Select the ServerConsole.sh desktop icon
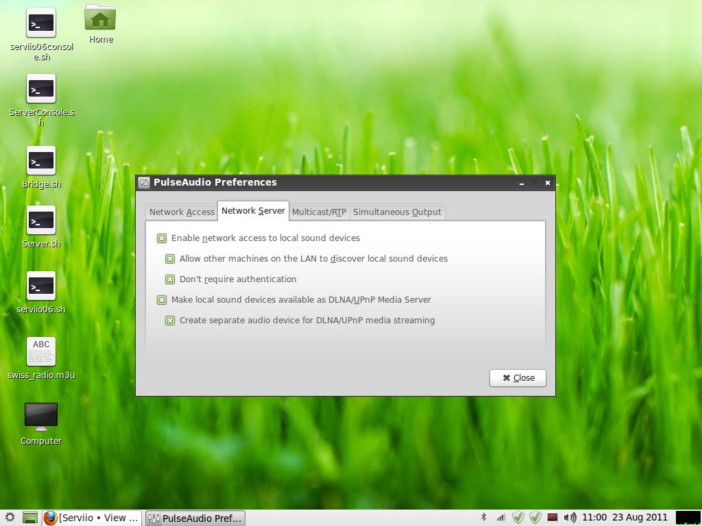This screenshot has width=702, height=526. point(41,90)
